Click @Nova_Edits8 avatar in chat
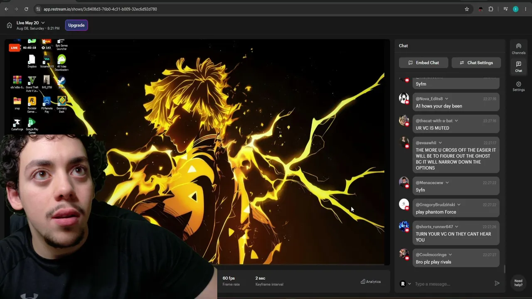Viewport: 532px width, 299px height. click(404, 98)
